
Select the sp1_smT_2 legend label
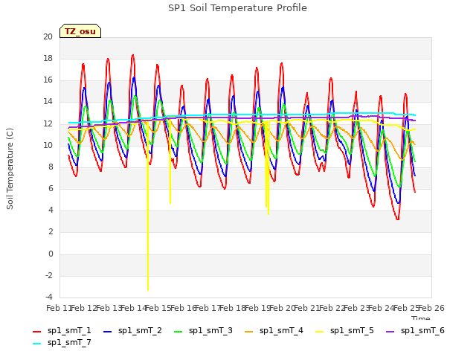coord(140,330)
